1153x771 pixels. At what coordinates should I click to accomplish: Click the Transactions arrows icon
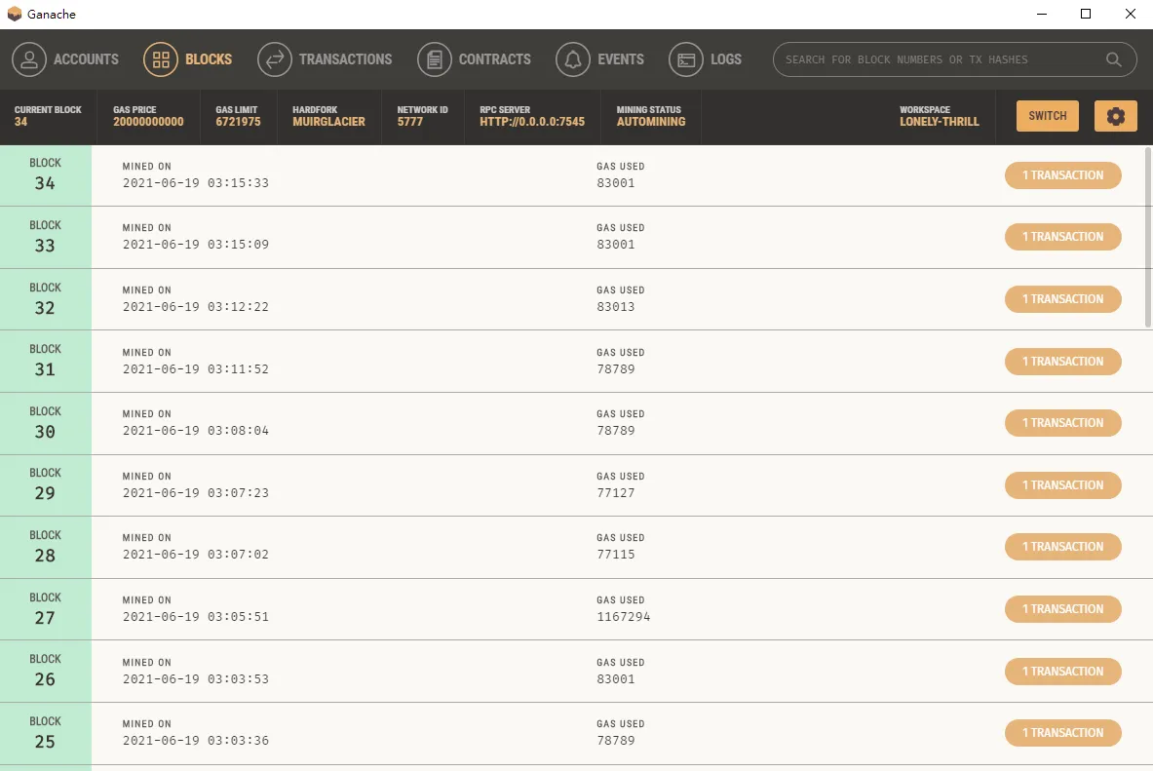point(275,59)
